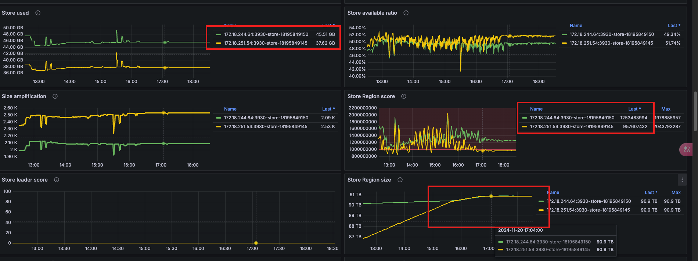Click Name header in Store available ratio legend
The height and width of the screenshot is (261, 698).
click(576, 26)
